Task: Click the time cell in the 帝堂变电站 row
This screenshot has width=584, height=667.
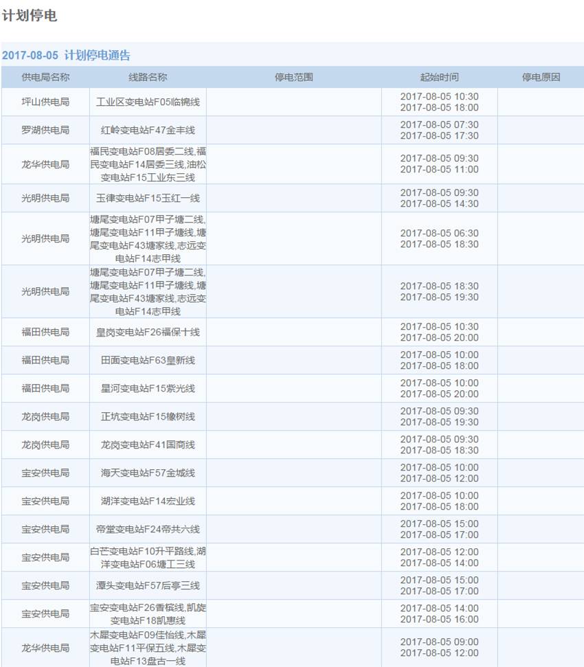Action: (440, 529)
